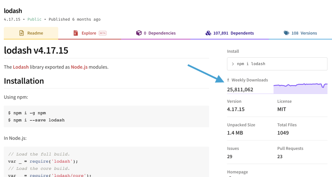Click the Homepage label in sidebar
This screenshot has height=177, width=332.
point(237,172)
